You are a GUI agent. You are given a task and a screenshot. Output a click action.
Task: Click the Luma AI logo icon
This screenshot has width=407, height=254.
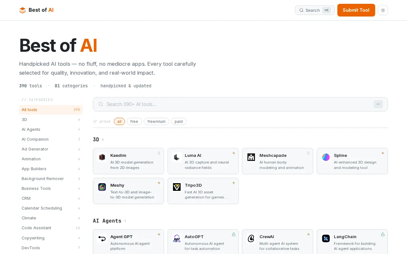tap(177, 157)
